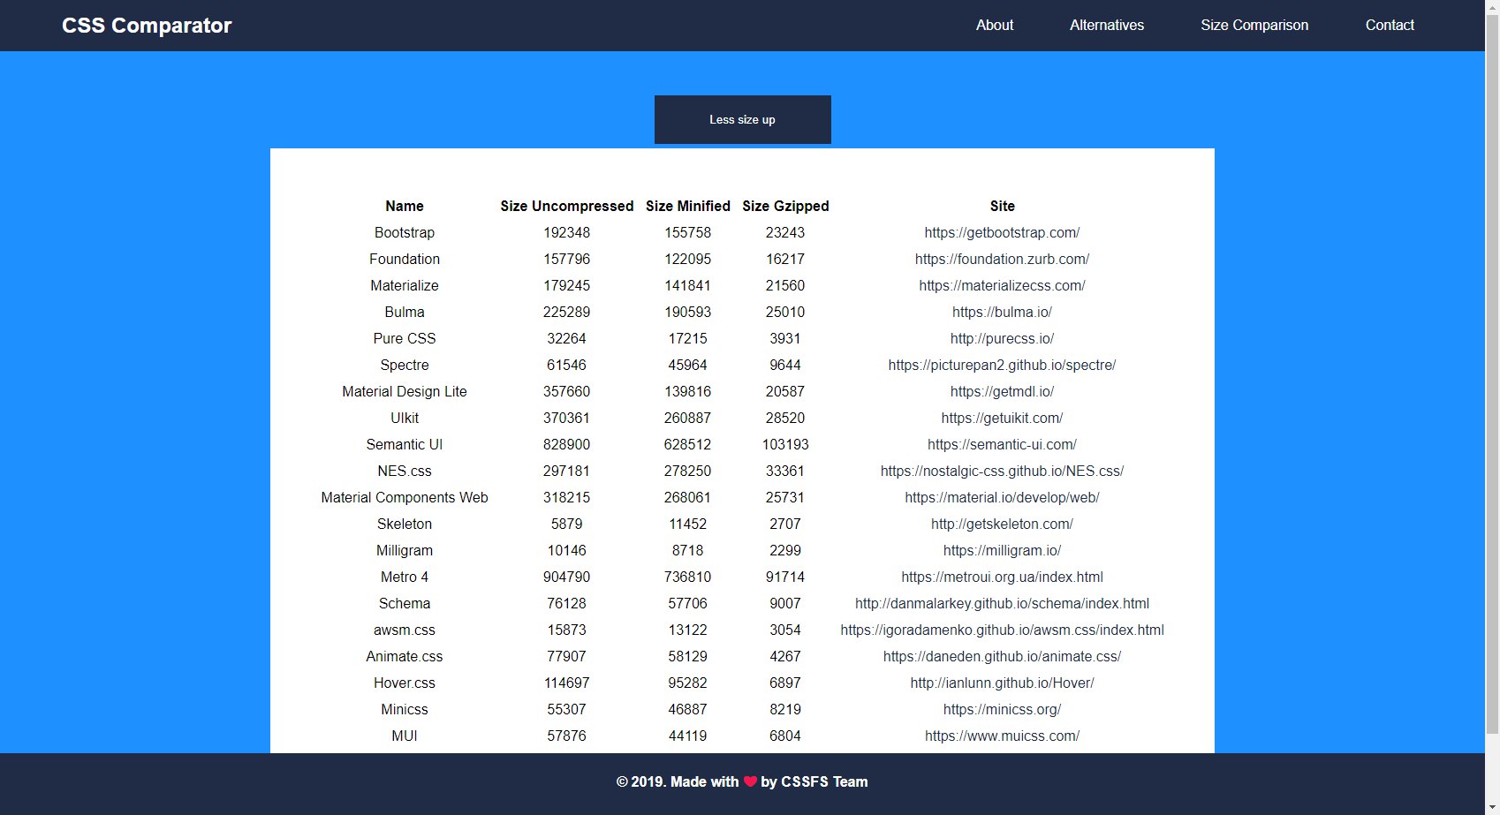The width and height of the screenshot is (1500, 815).
Task: Select the Skeleton name cell
Action: tap(405, 524)
